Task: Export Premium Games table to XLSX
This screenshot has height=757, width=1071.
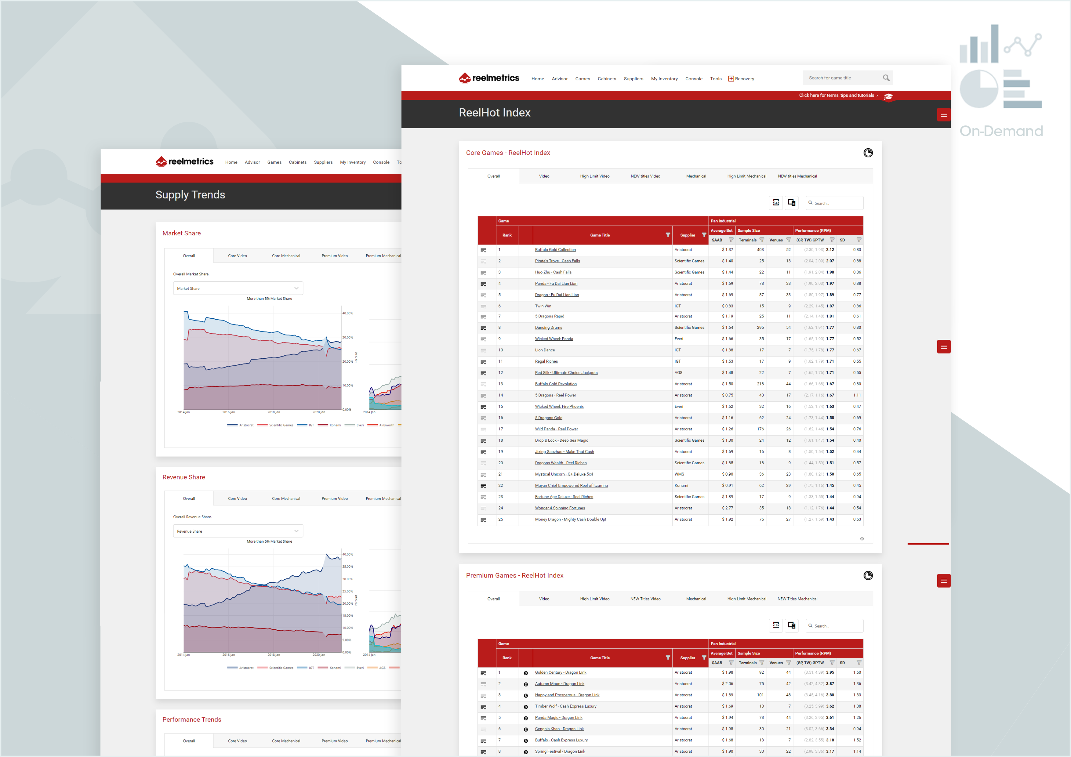Action: [x=776, y=625]
